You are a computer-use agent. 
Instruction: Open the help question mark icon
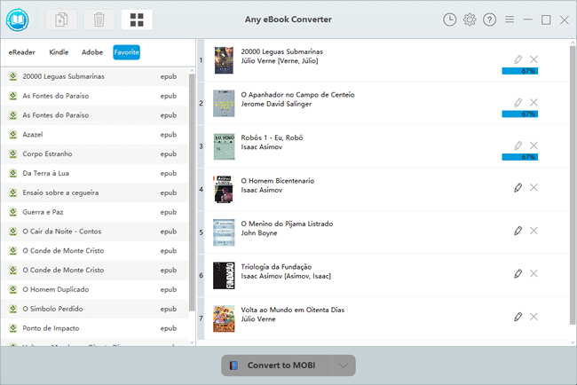[x=489, y=20]
